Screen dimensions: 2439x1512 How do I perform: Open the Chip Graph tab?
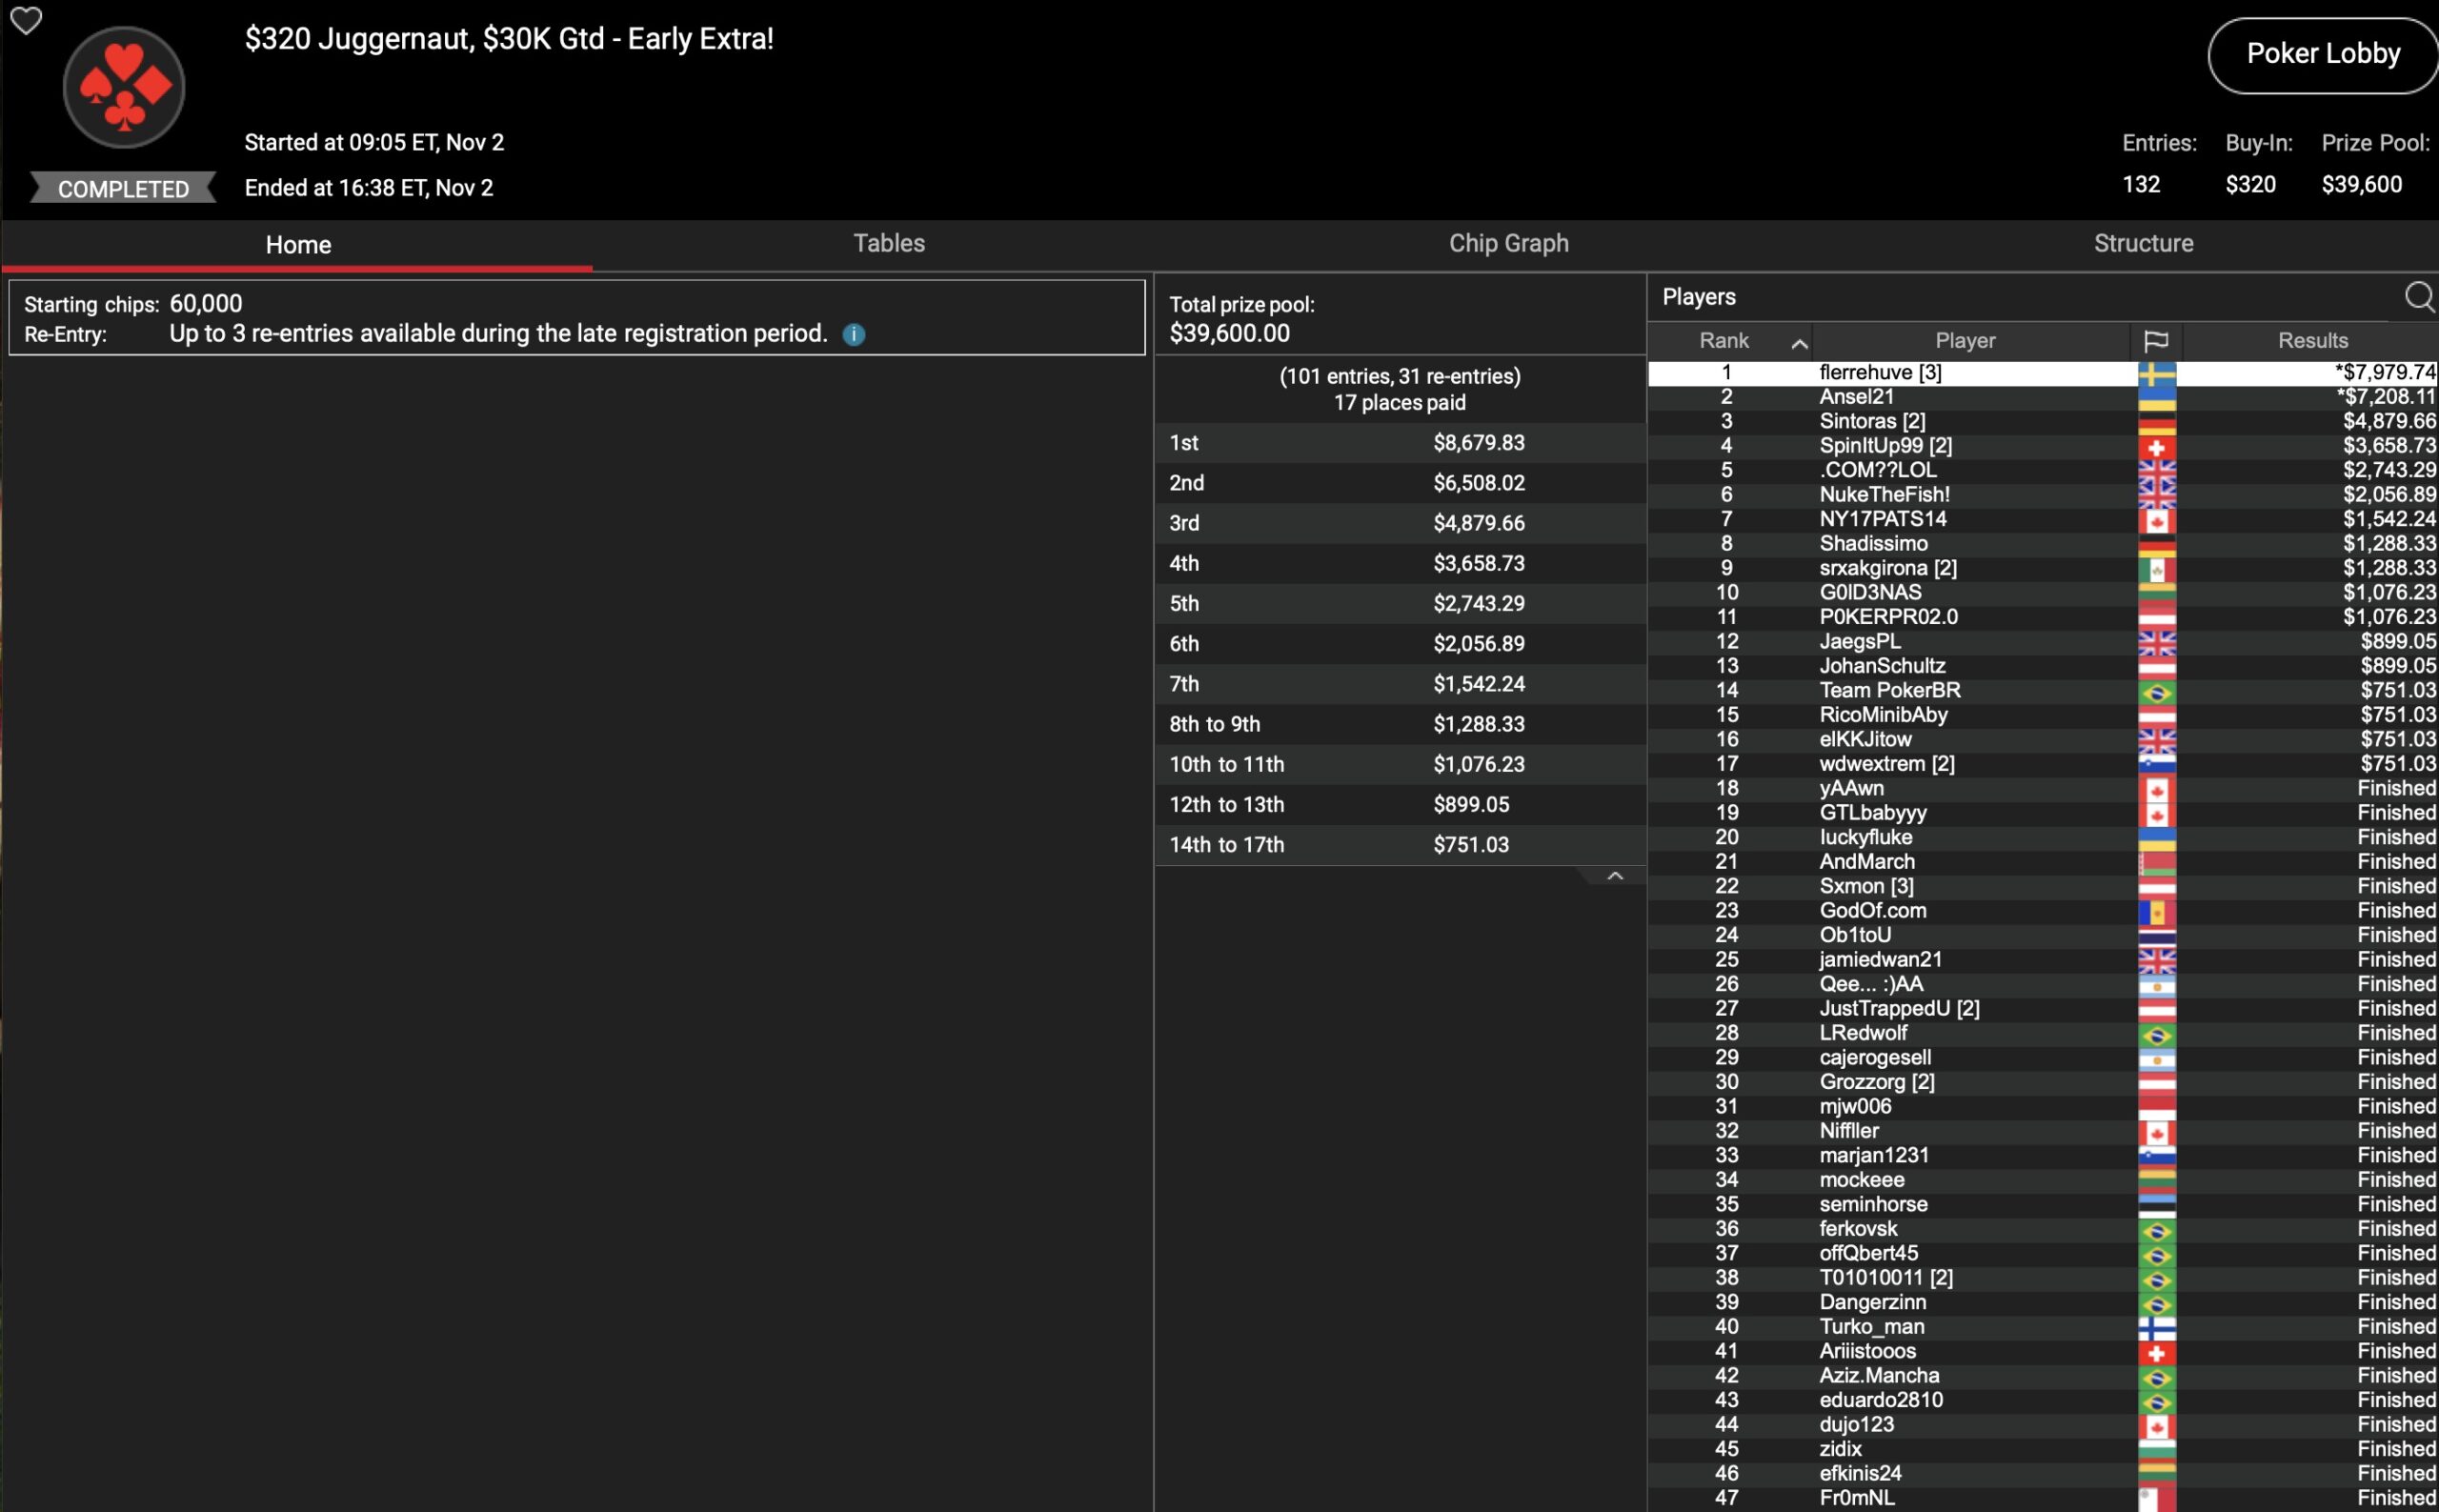1508,243
